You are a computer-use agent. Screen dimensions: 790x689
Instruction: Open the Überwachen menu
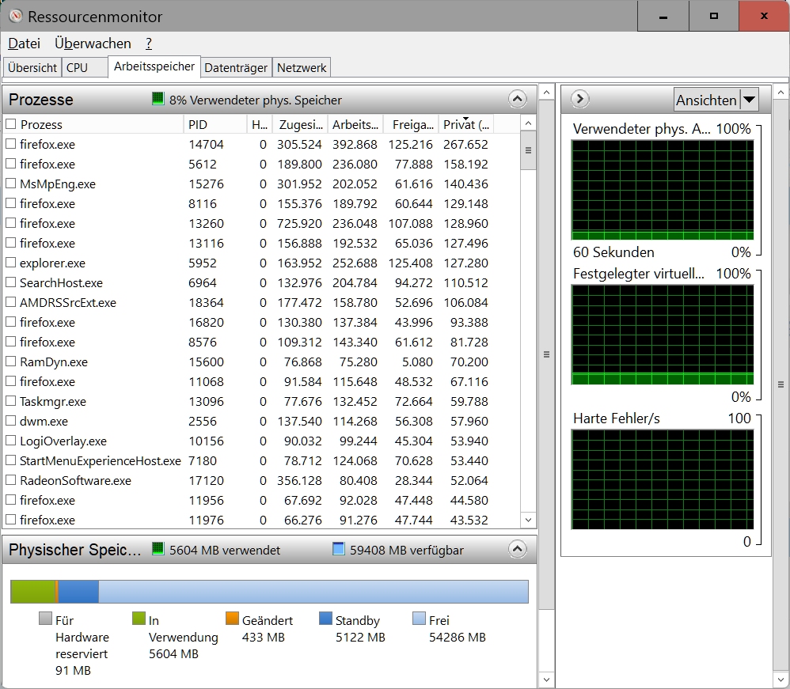point(93,44)
